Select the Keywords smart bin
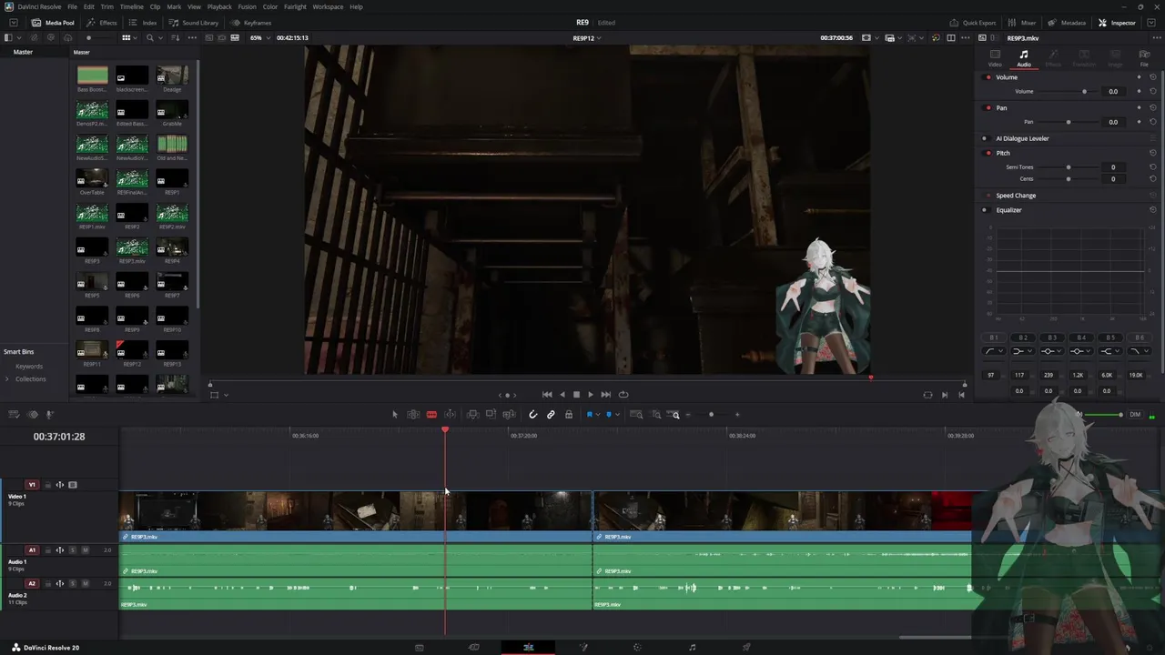This screenshot has width=1165, height=655. tap(29, 367)
